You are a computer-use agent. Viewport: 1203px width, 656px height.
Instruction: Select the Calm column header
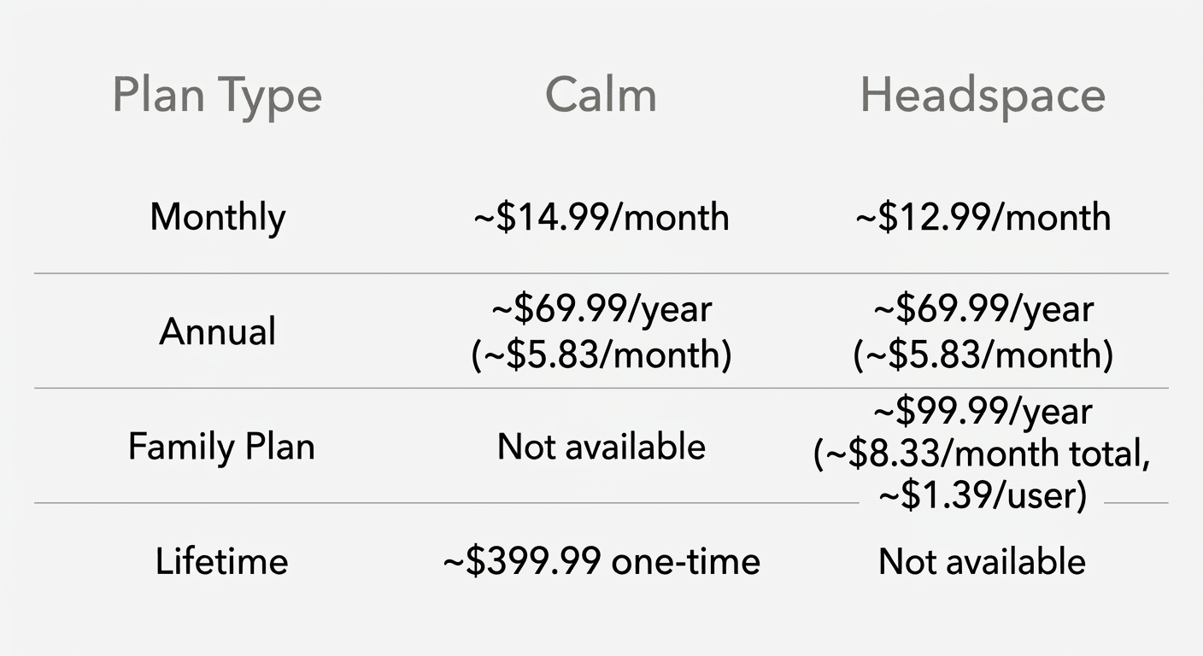[x=601, y=96]
